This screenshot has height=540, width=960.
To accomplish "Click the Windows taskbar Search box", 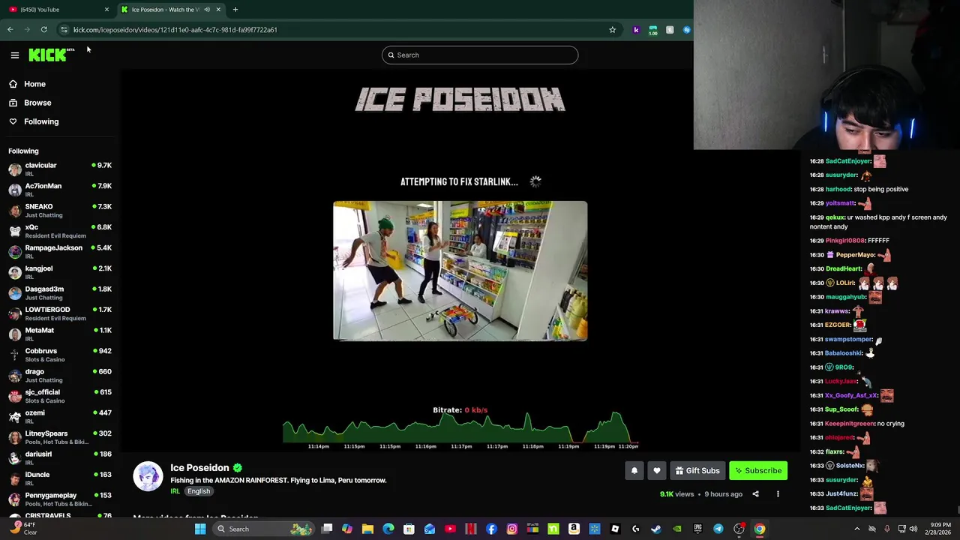I will coord(264,529).
